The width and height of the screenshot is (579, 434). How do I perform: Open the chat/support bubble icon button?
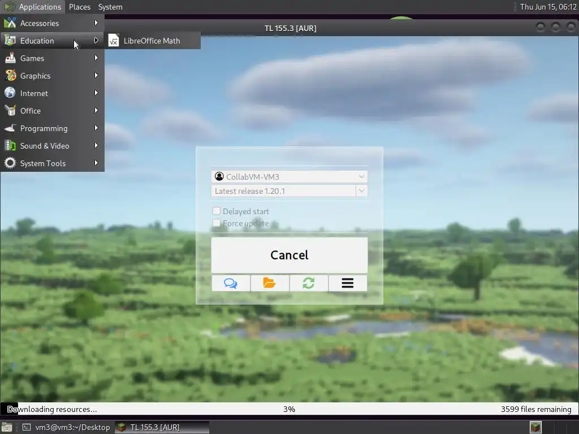click(x=231, y=283)
